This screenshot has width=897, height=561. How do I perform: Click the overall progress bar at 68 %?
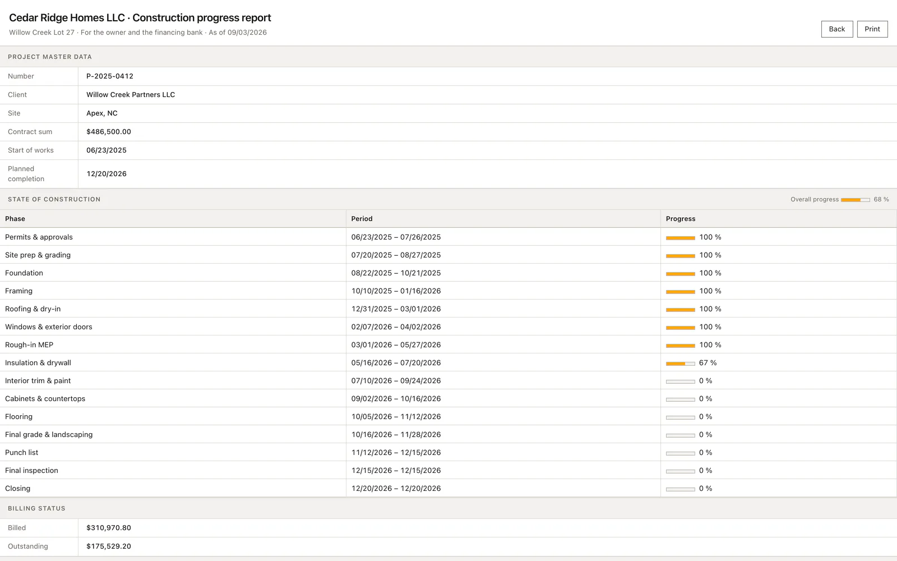[856, 200]
